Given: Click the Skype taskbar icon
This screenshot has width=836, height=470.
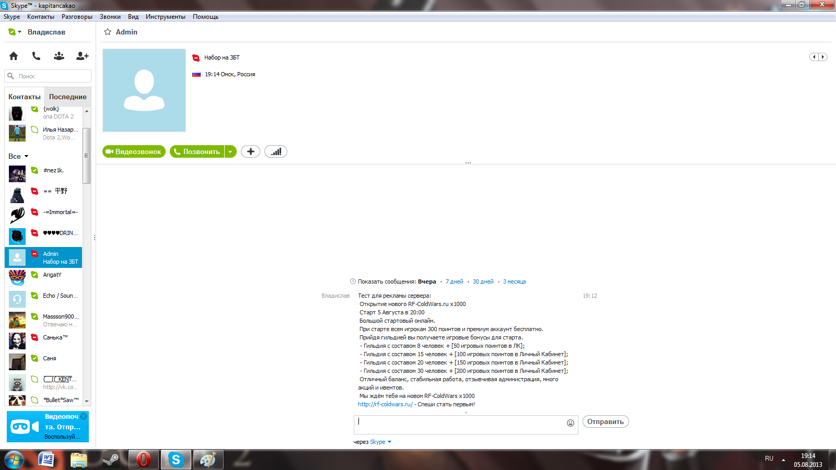Looking at the screenshot, I should 176,460.
